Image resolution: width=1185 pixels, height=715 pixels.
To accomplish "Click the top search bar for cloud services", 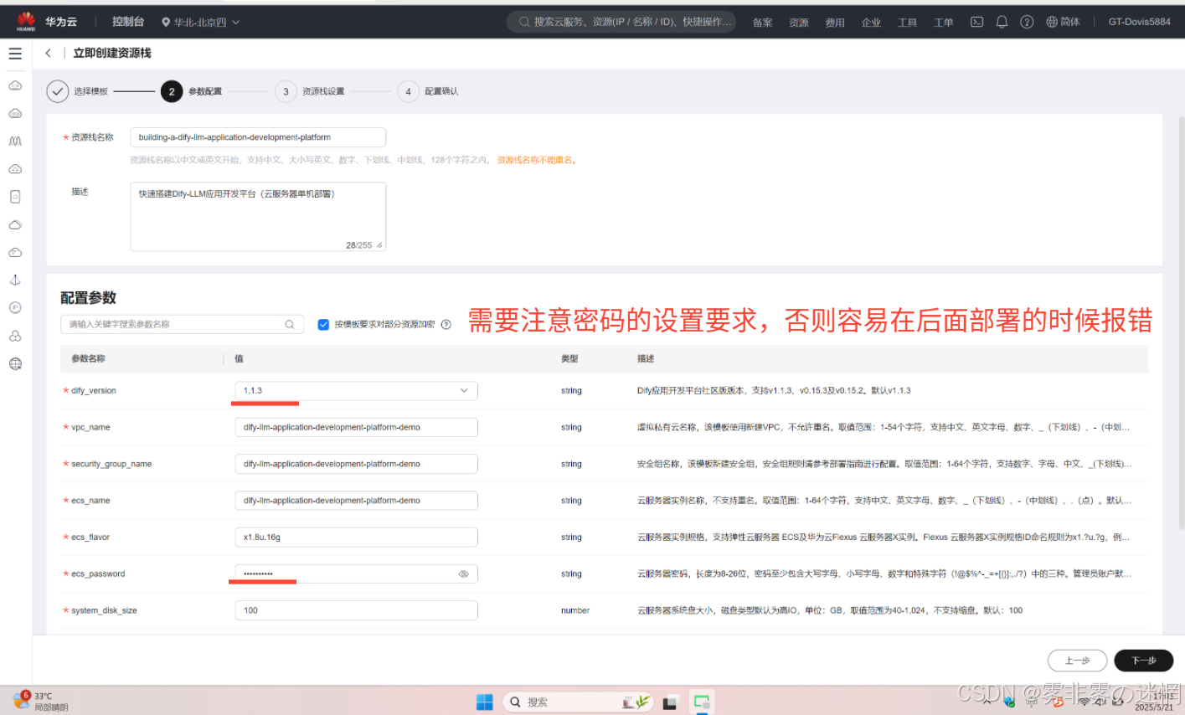I will [x=621, y=22].
